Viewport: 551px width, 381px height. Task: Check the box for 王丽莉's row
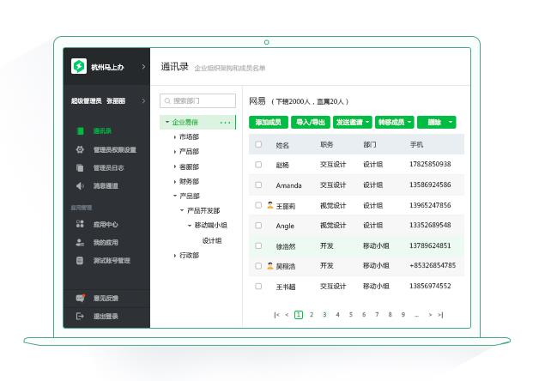(258, 205)
